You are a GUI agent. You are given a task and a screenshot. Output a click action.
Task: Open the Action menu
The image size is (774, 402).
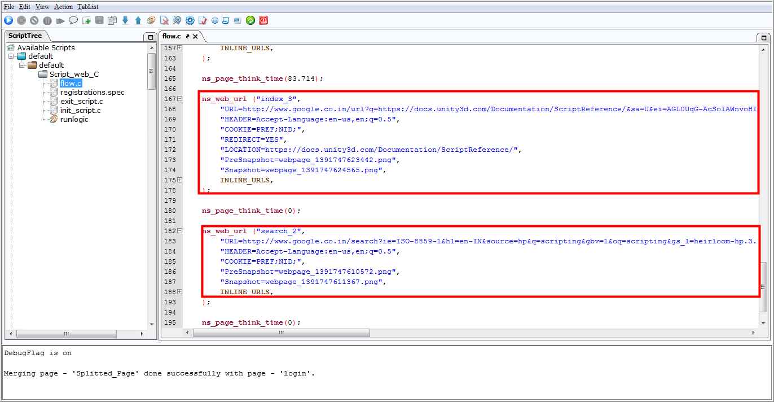pos(63,7)
